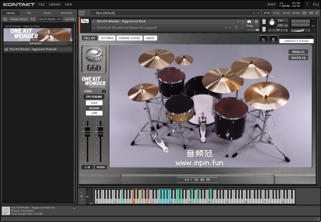
Task: Click the save snapshot icon
Action: coord(236,28)
